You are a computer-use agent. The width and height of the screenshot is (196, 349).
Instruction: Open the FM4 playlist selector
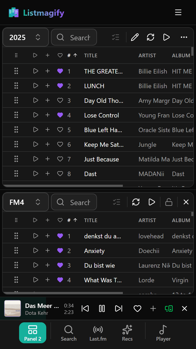click(x=26, y=202)
